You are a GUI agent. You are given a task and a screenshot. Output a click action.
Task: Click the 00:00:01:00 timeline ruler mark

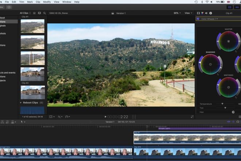coord(49,127)
